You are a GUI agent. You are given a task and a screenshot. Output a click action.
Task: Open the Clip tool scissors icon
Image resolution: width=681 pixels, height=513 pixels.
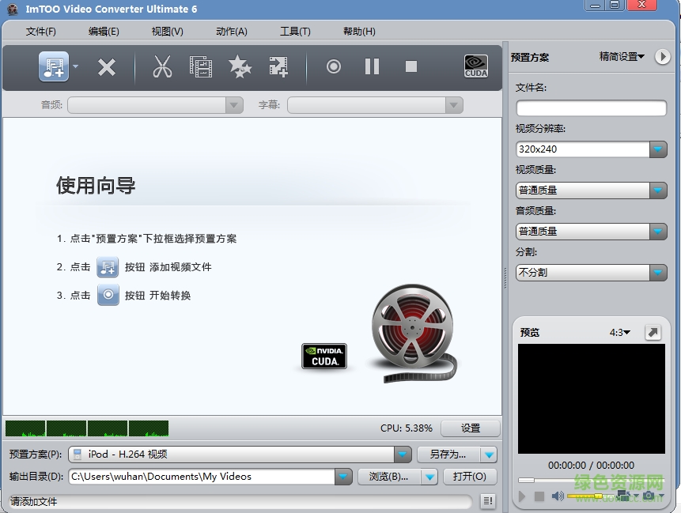pyautogui.click(x=163, y=66)
